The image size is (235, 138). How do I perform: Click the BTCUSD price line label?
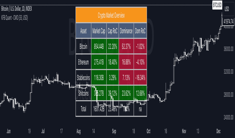pyautogui.click(x=217, y=5)
